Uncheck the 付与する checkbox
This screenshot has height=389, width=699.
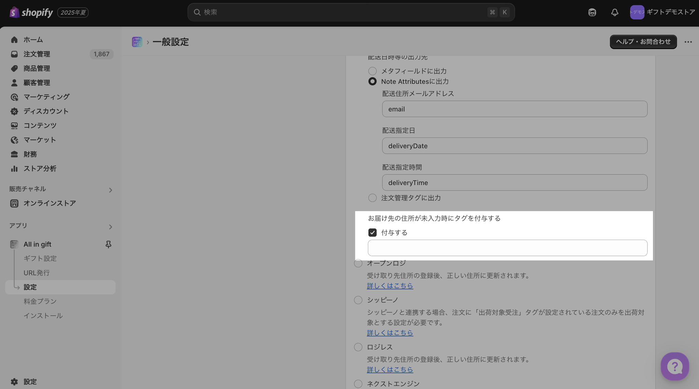pyautogui.click(x=372, y=233)
